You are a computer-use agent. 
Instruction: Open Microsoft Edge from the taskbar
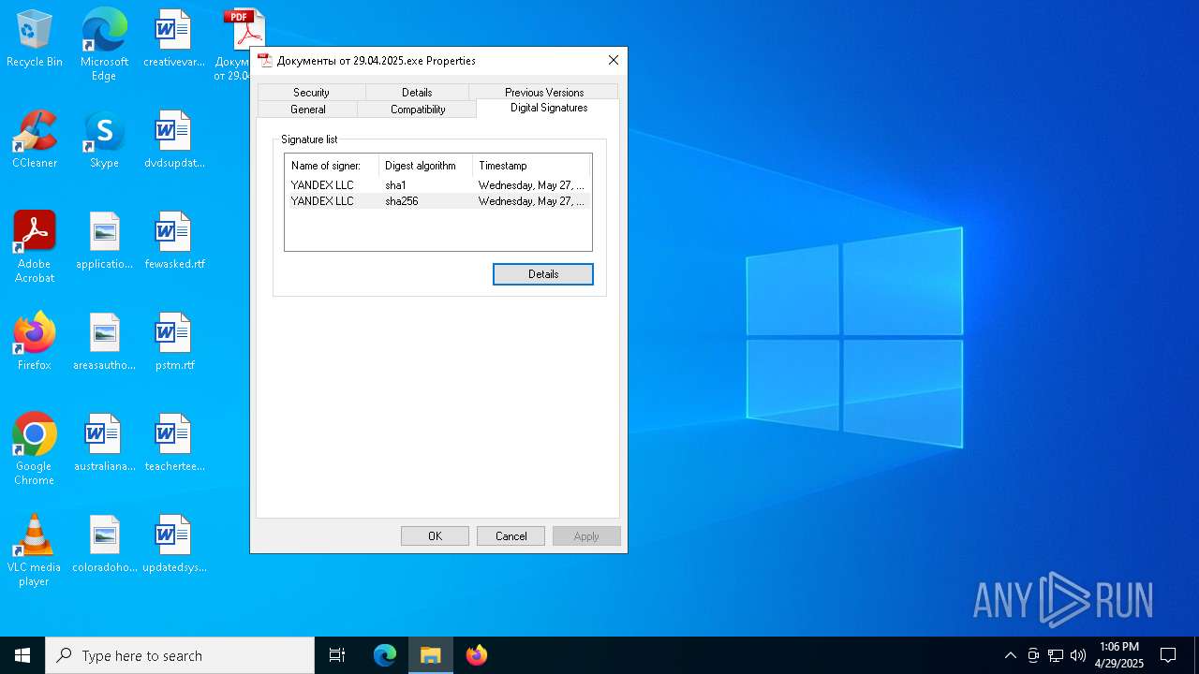point(385,655)
